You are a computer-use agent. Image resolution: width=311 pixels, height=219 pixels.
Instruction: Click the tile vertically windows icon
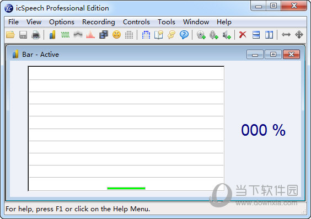tap(269, 35)
